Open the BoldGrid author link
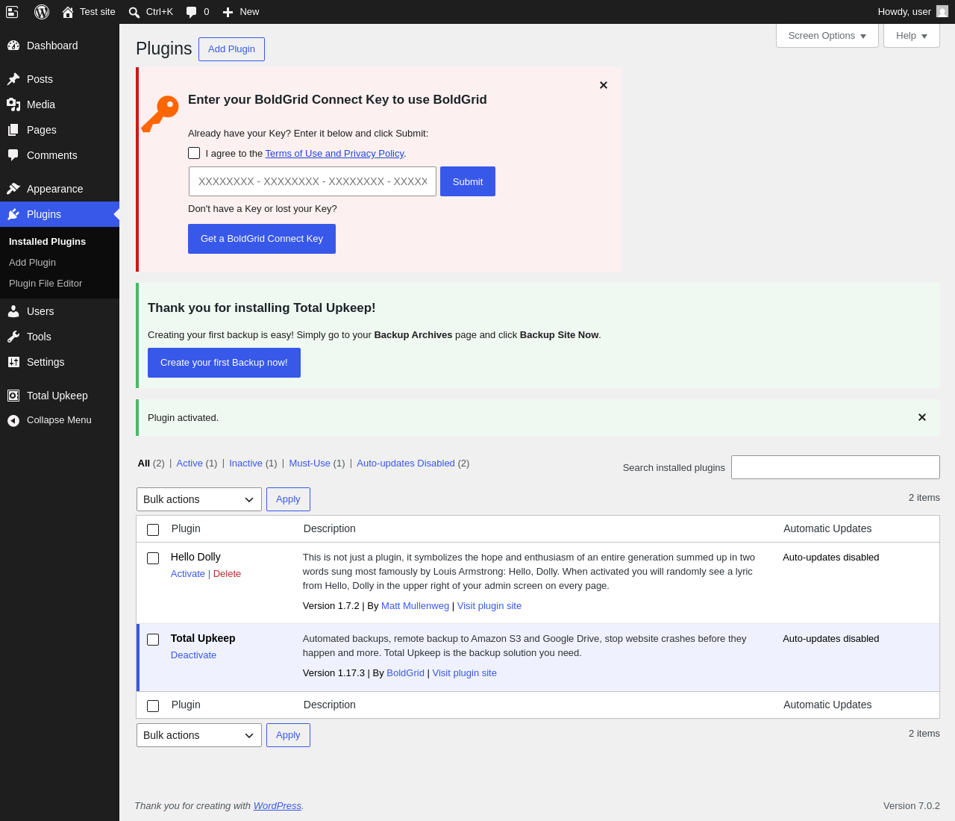This screenshot has height=821, width=955. [405, 673]
